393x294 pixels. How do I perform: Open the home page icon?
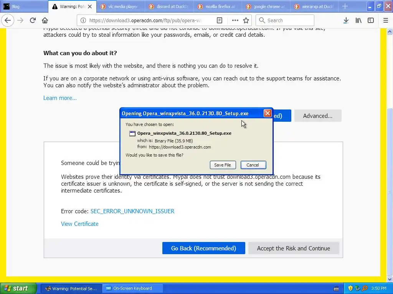[x=45, y=20]
